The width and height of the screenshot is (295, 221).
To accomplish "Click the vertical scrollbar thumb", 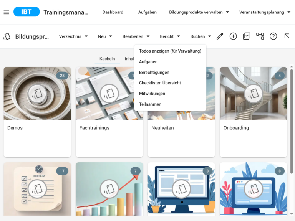I will 292,122.
